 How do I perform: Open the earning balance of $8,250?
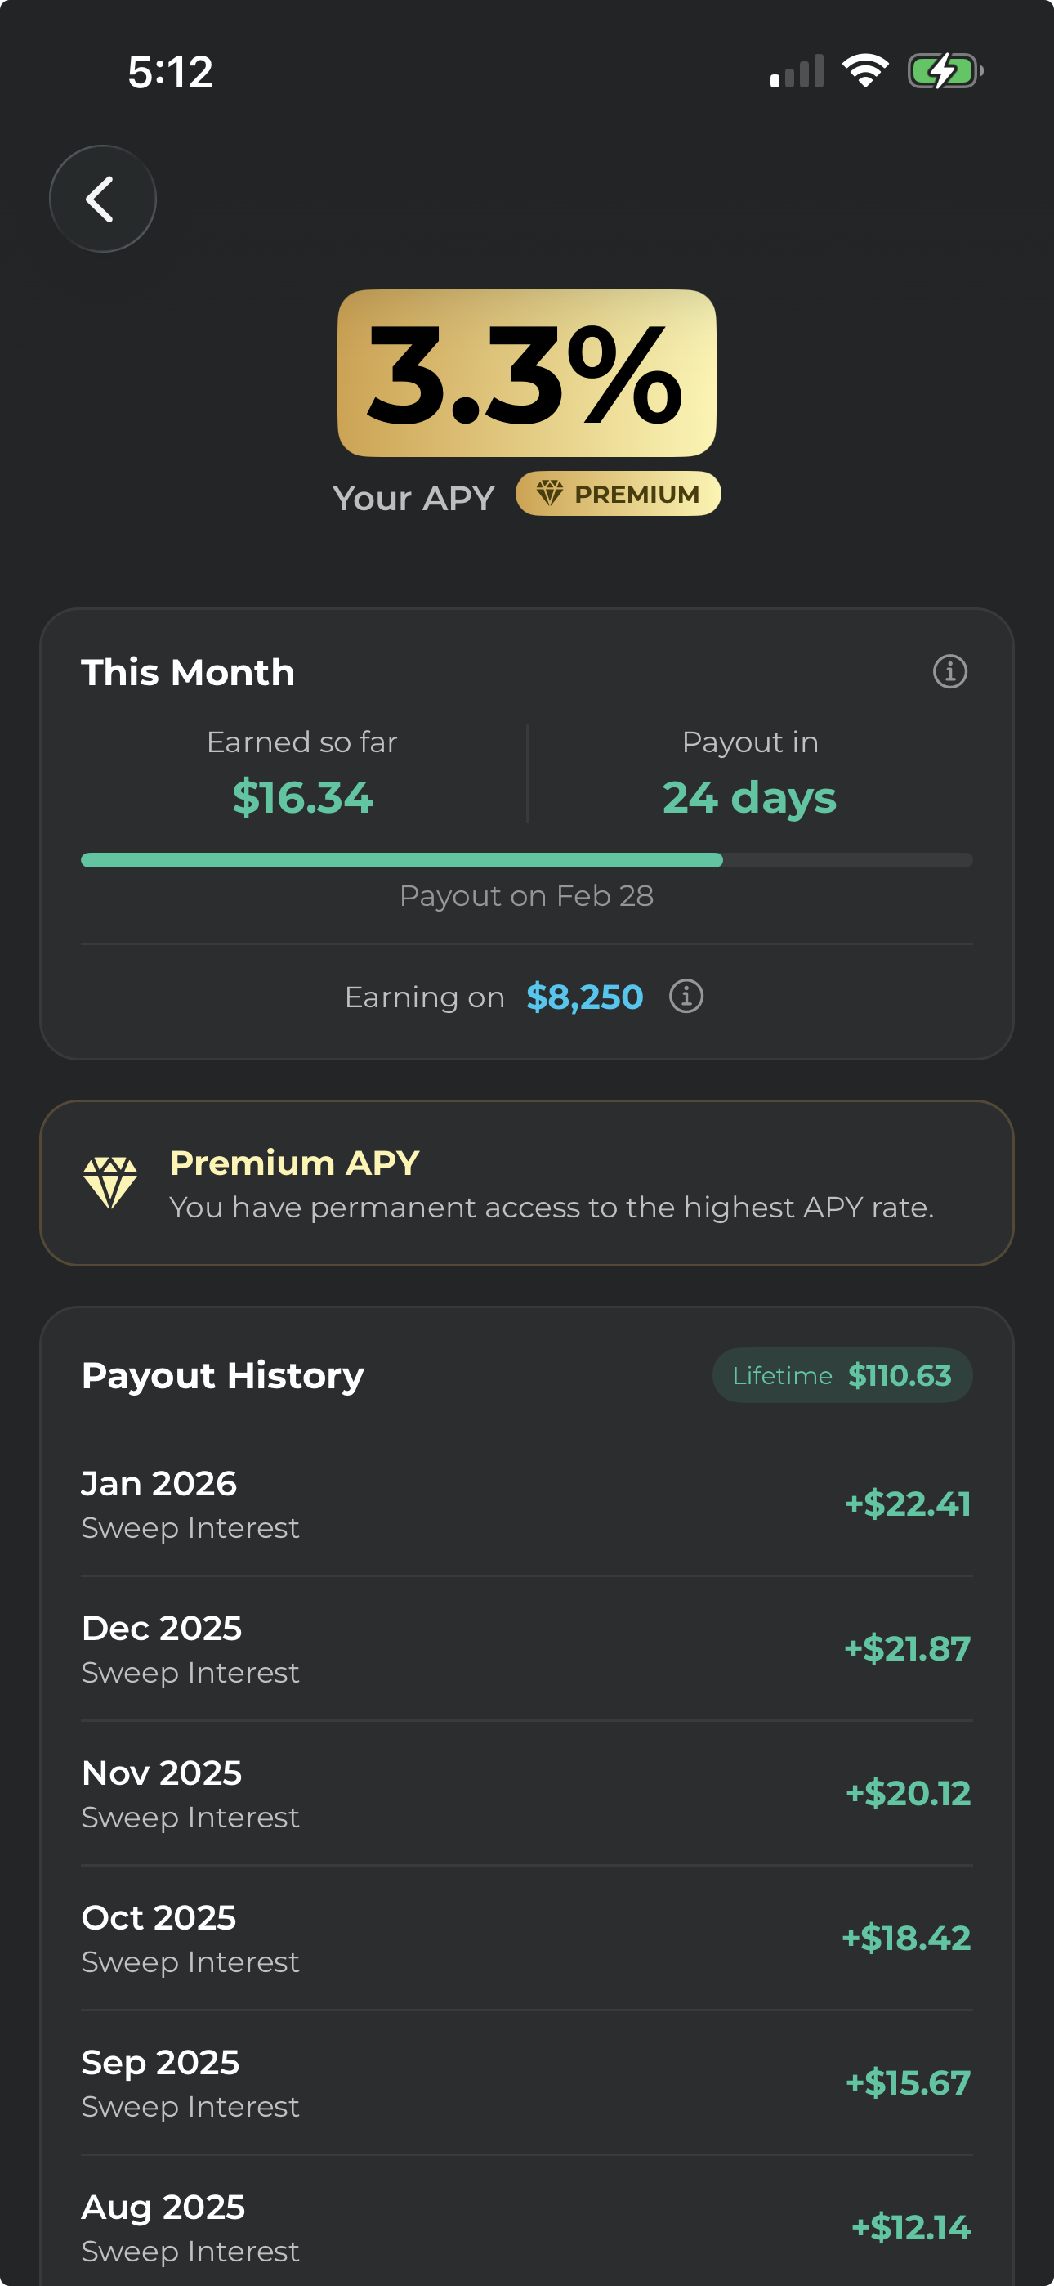pos(585,997)
